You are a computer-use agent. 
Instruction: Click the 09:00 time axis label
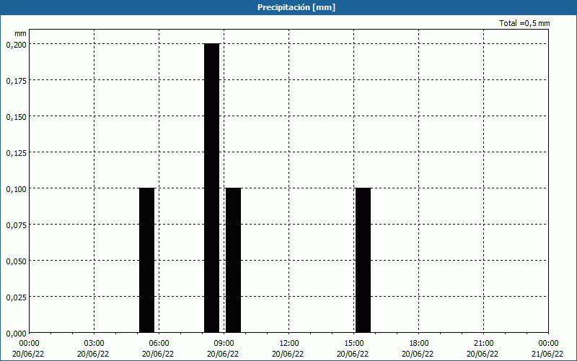224,344
